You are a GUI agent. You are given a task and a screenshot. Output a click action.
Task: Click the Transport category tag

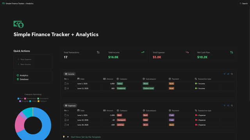(x=121, y=120)
